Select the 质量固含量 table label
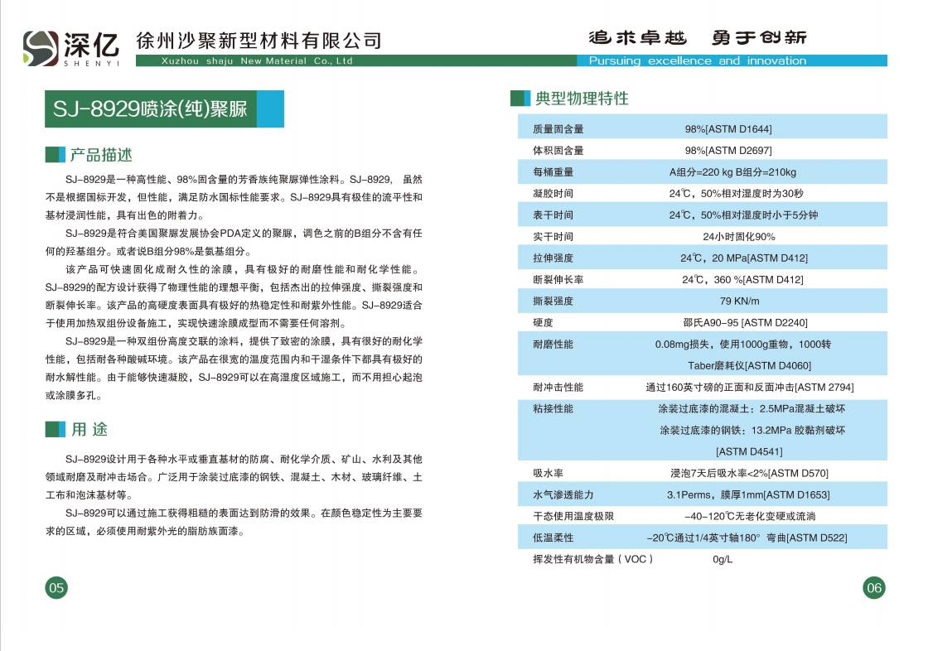928x651 pixels. [x=558, y=129]
